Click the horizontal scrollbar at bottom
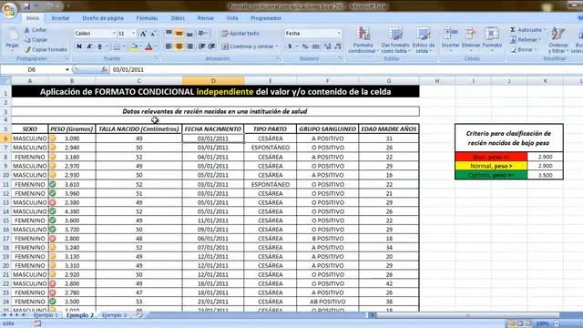Image resolution: width=583 pixels, height=328 pixels. click(x=467, y=315)
